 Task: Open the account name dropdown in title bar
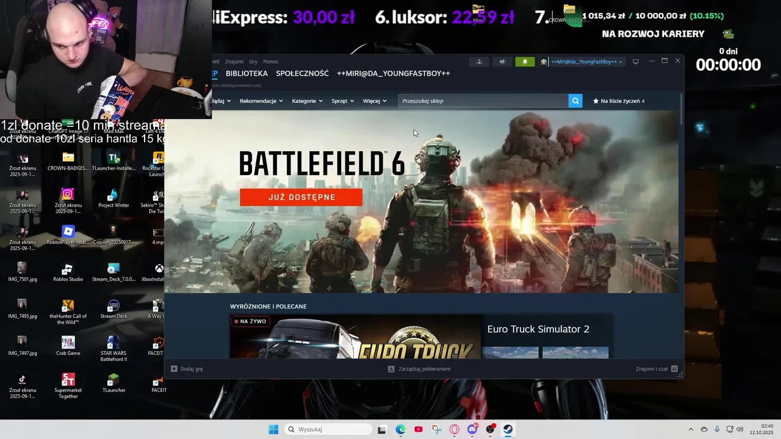click(586, 62)
